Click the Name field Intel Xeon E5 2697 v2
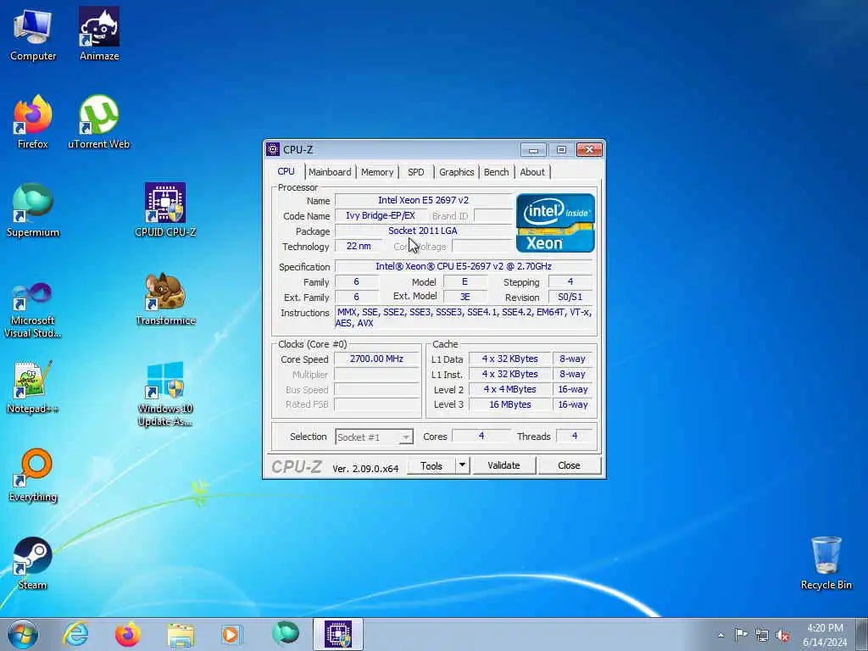This screenshot has width=868, height=651. 424,200
